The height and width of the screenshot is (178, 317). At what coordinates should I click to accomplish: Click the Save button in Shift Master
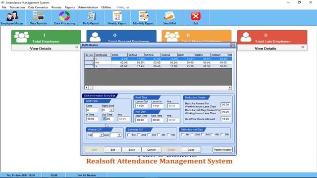[132, 150]
